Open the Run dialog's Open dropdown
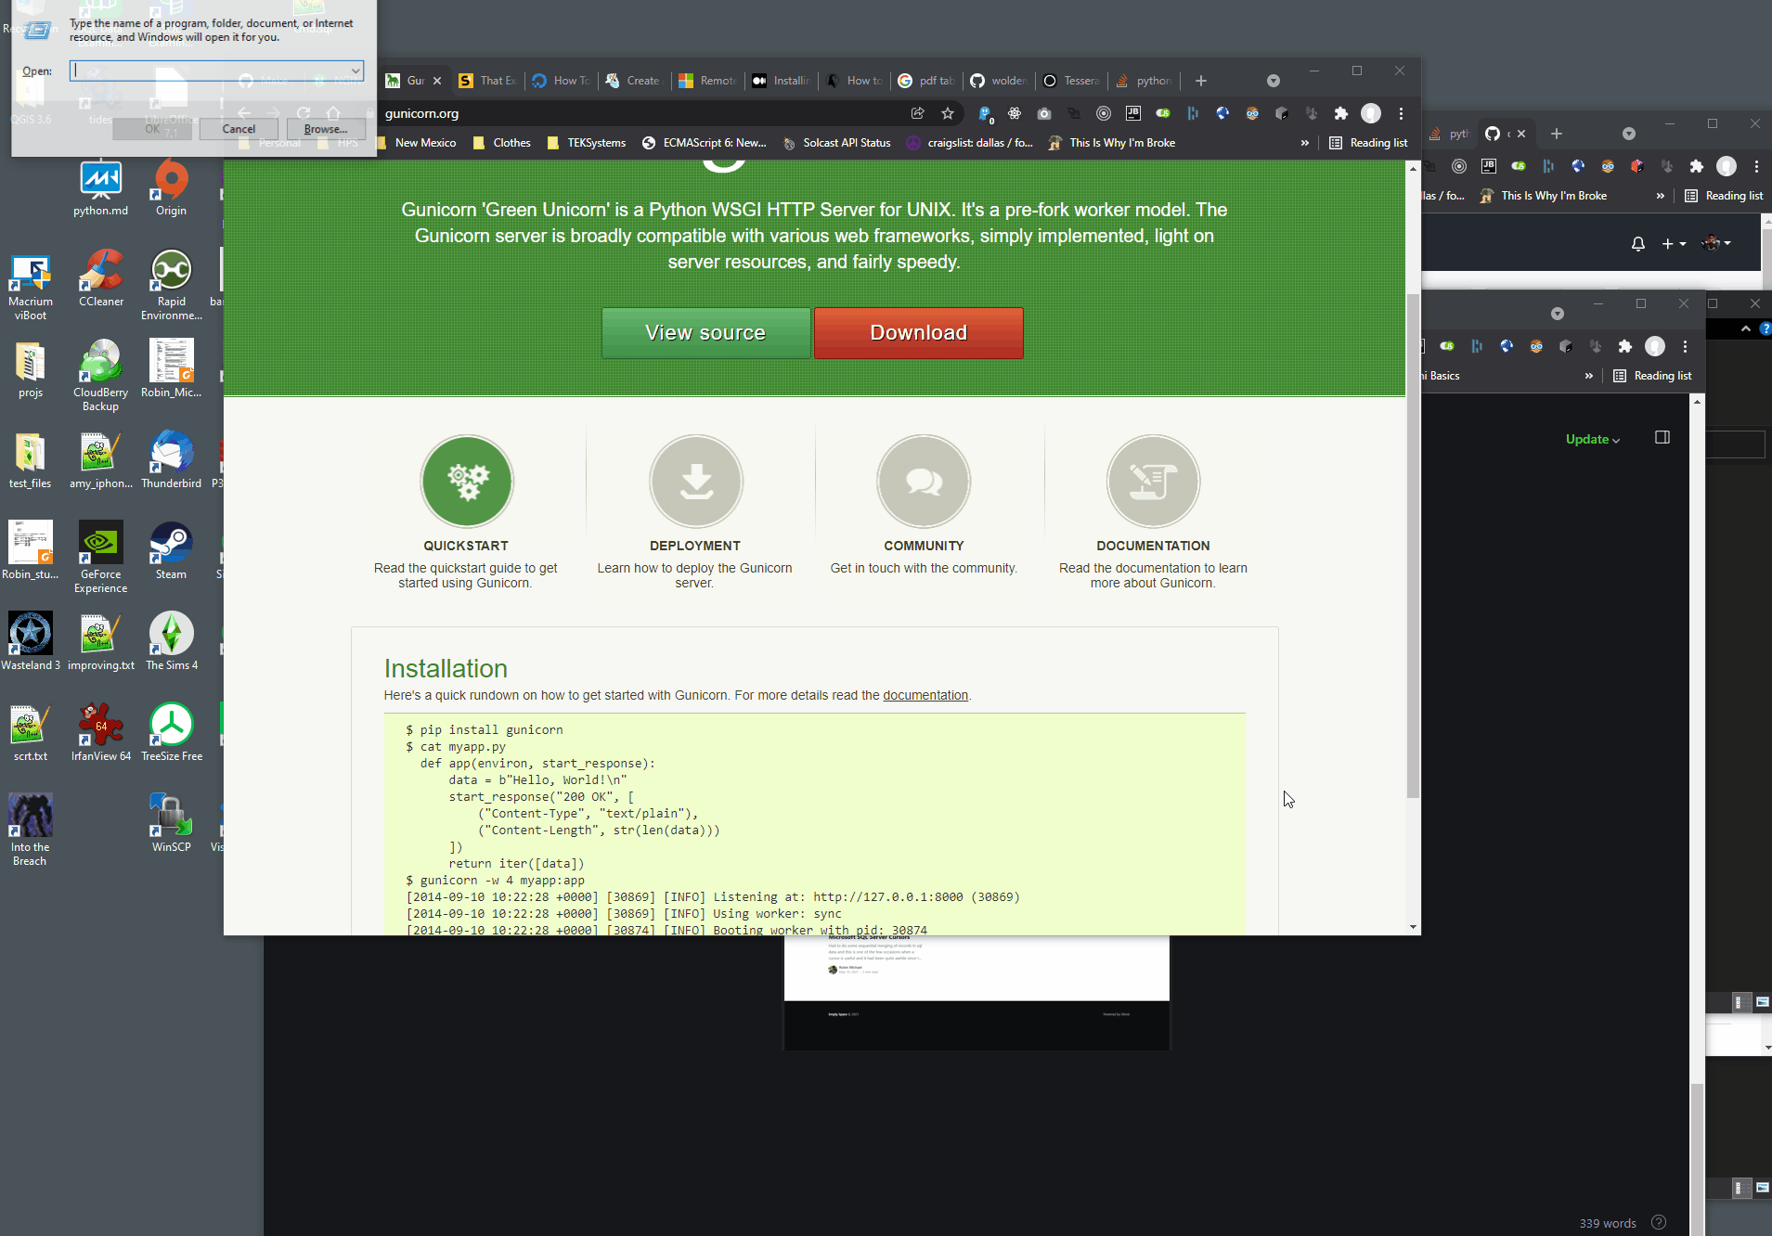Image resolution: width=1772 pixels, height=1236 pixels. pos(354,71)
